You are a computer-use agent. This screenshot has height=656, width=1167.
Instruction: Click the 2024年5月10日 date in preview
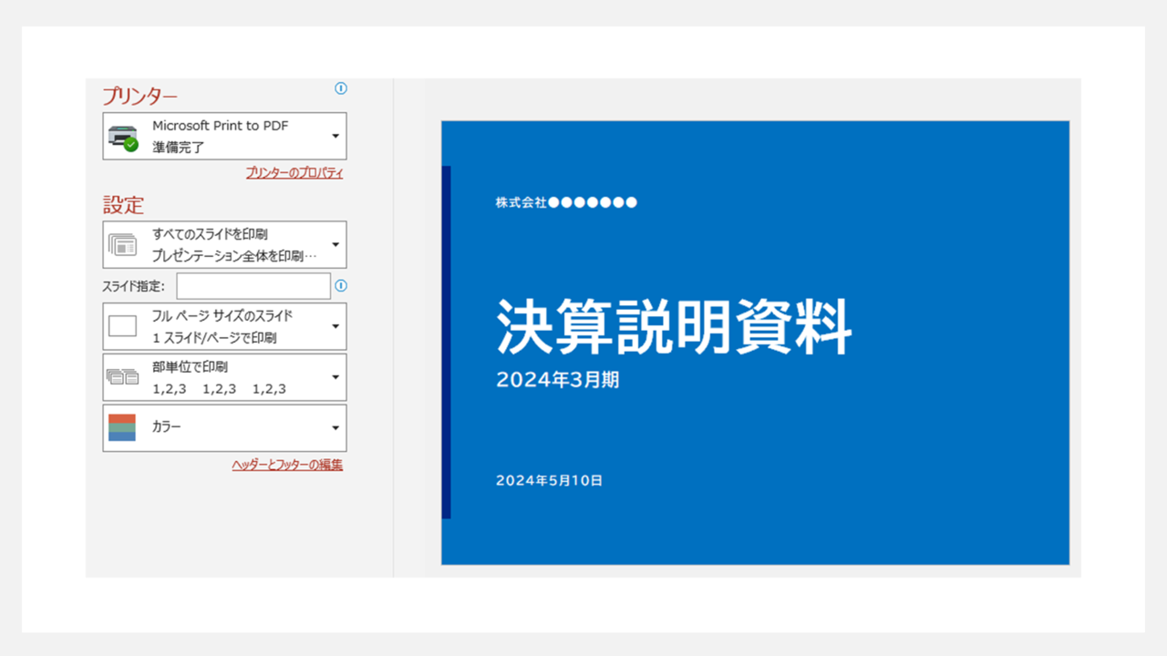click(x=549, y=480)
